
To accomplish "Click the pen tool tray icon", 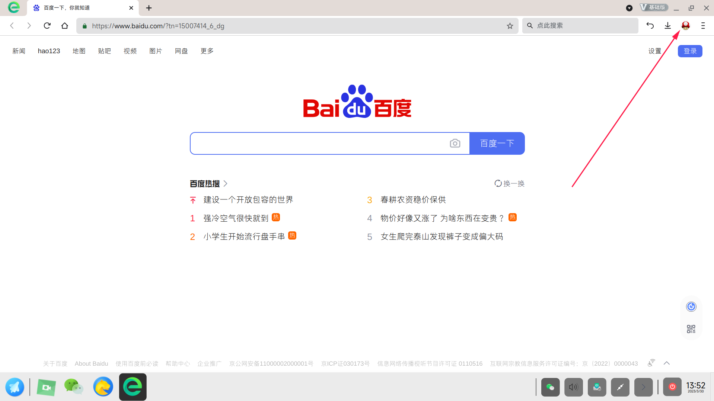I will click(x=620, y=387).
